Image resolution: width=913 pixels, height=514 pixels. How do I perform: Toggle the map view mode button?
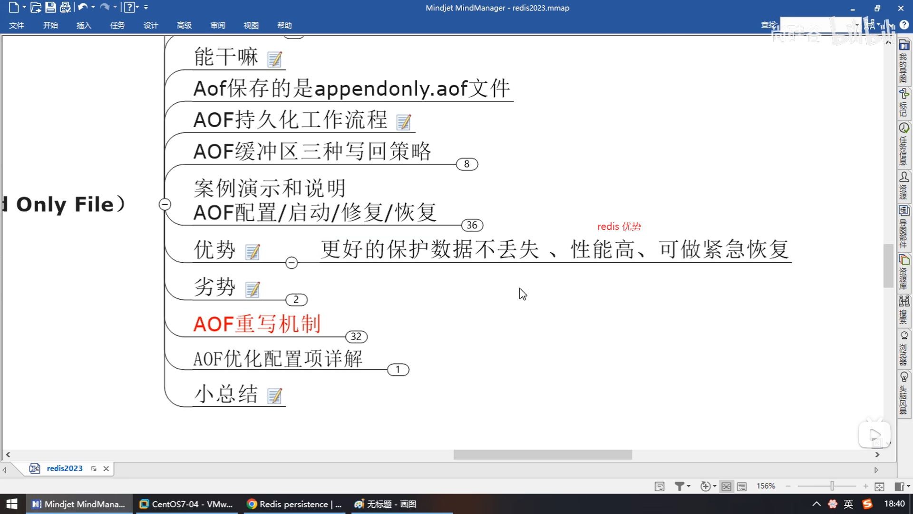coord(726,486)
